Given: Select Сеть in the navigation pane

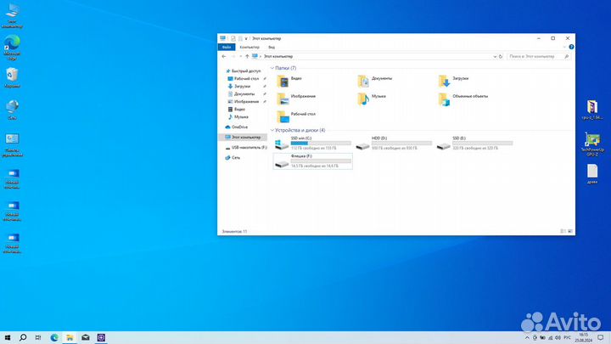Looking at the screenshot, I should pos(233,158).
